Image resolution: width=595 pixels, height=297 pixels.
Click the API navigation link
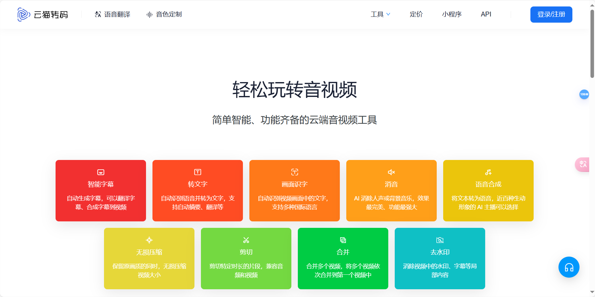click(x=486, y=14)
